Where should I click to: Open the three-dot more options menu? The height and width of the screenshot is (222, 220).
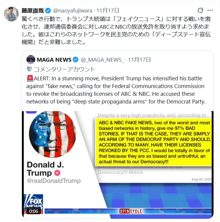click(x=210, y=10)
